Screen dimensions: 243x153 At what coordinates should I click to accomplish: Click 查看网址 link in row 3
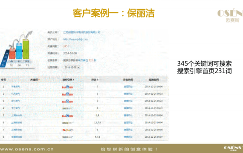point(128,101)
